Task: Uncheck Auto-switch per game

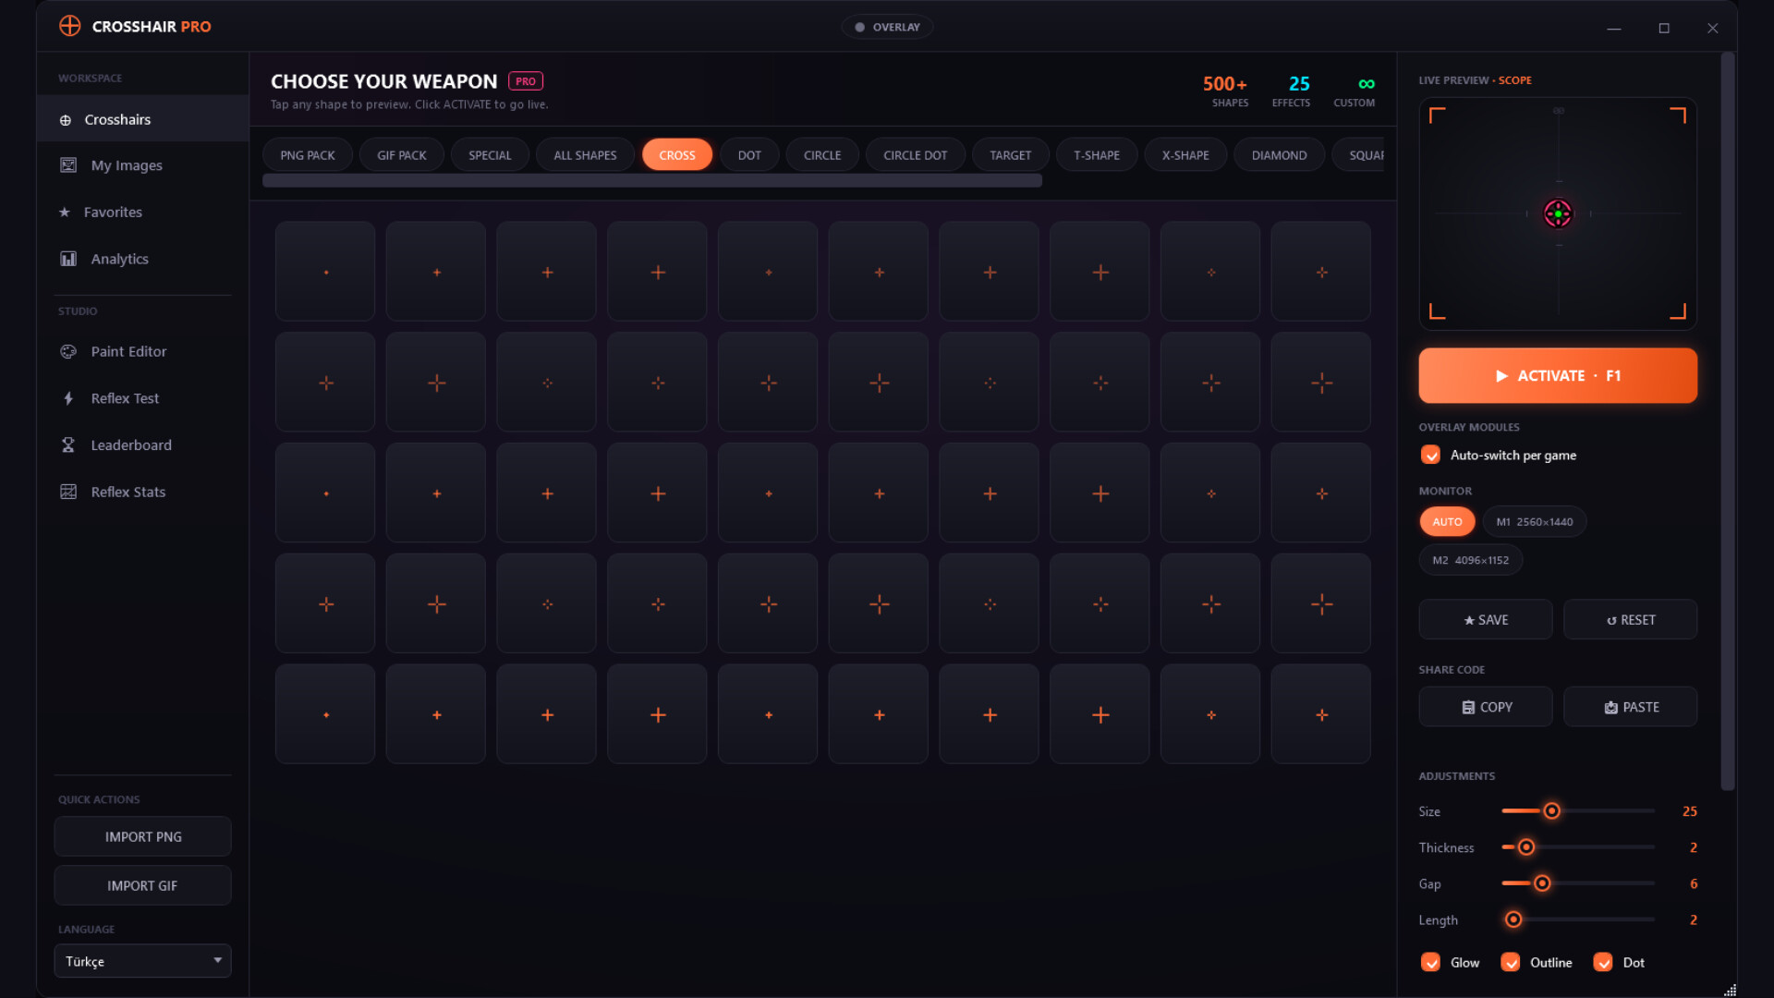Action: pos(1430,455)
